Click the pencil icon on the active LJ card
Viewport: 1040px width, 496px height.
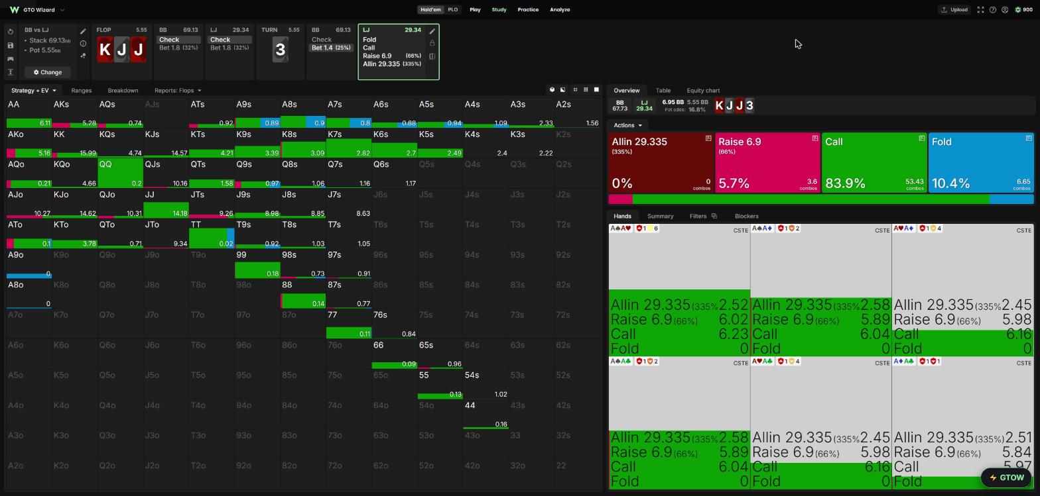click(x=432, y=31)
